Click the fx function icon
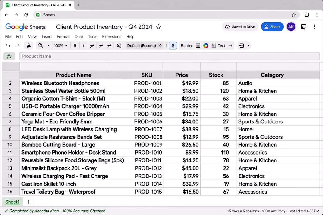This screenshot has width=323, height=215. (9, 56)
